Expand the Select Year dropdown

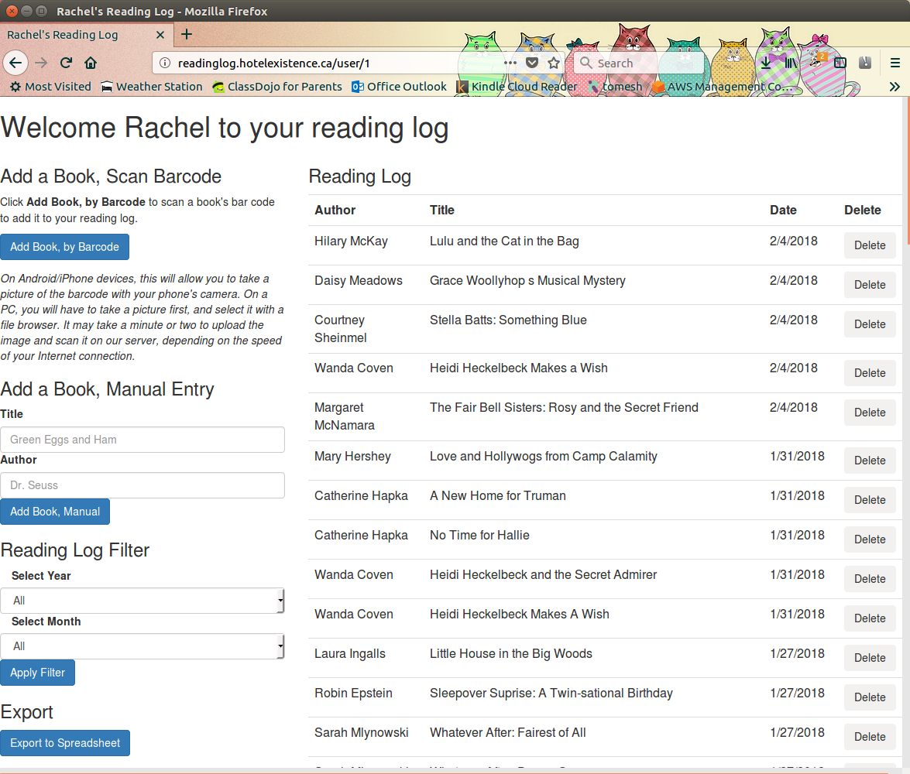pos(143,601)
